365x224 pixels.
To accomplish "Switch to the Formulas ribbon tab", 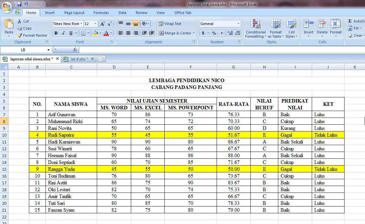I will (101, 13).
